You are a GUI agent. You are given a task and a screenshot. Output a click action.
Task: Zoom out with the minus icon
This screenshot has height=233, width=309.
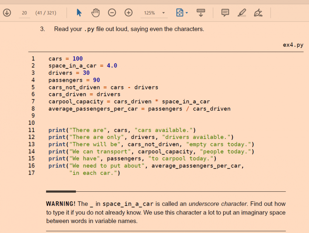click(x=112, y=13)
